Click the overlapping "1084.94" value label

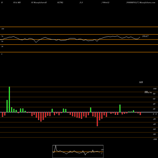(x=148, y=92)
